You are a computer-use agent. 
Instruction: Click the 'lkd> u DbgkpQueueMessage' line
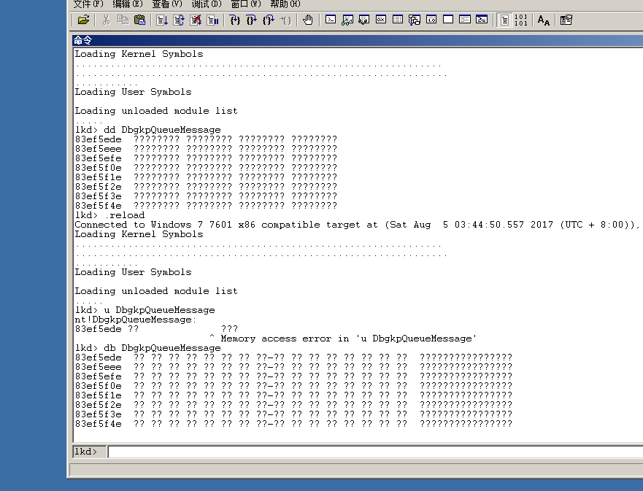tap(145, 310)
